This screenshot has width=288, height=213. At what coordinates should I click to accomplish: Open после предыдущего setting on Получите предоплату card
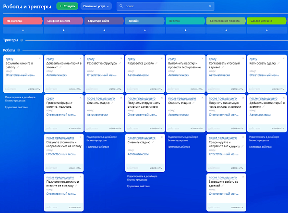(60, 177)
